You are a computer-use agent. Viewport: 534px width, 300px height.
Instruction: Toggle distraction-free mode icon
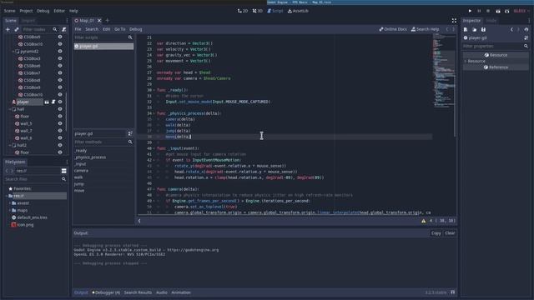click(x=454, y=21)
